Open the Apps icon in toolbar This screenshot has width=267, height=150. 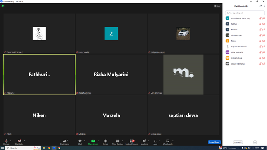[155, 141]
